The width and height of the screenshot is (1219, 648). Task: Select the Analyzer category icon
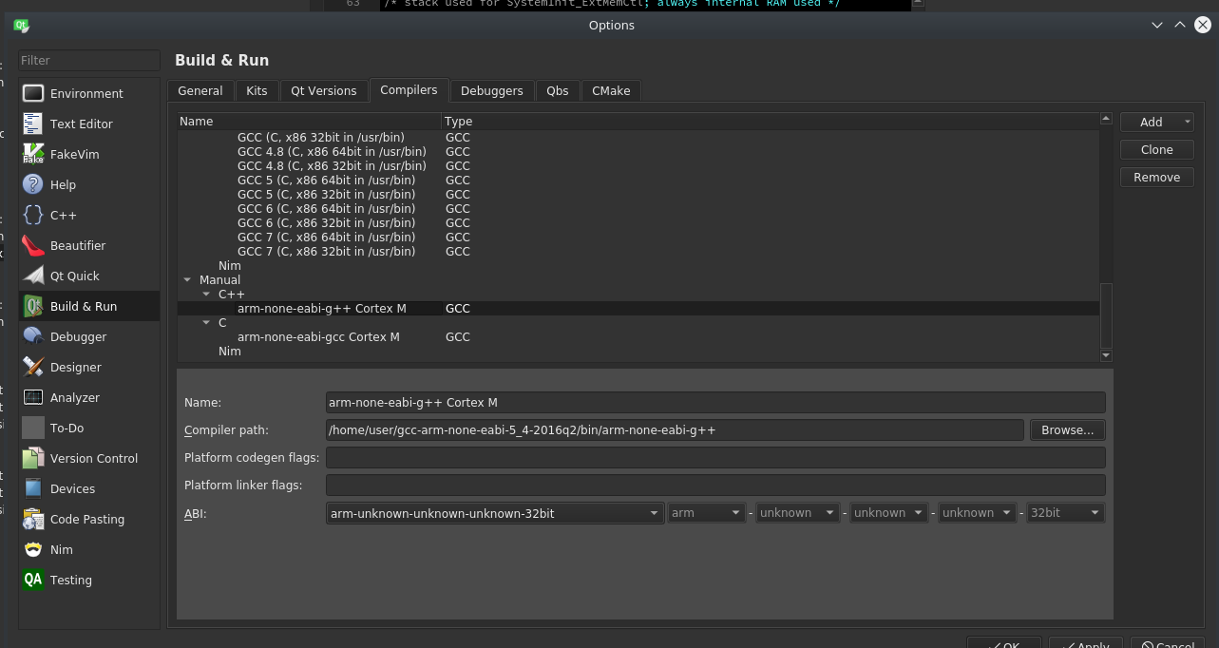(x=33, y=397)
